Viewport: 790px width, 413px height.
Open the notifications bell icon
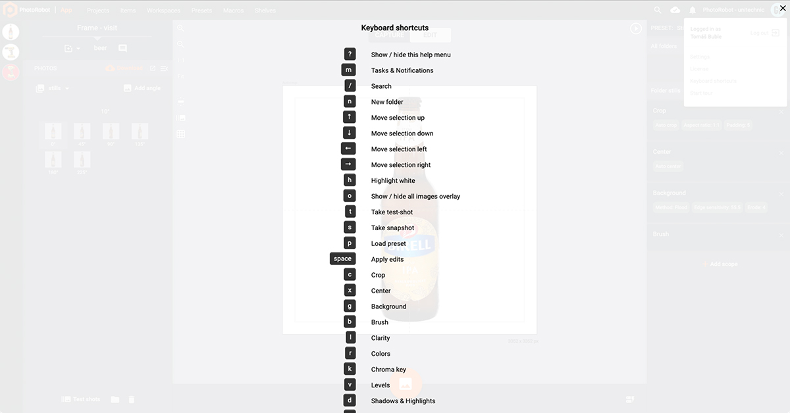point(691,10)
